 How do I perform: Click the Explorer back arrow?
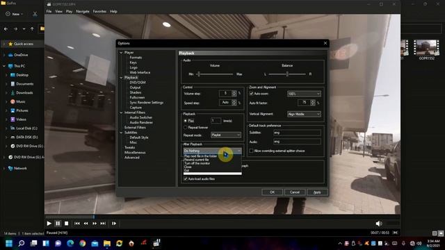coord(6,28)
